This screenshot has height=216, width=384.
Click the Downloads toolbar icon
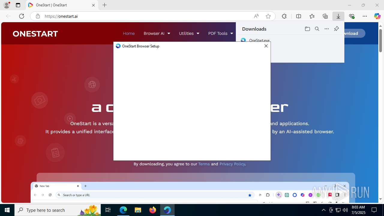[338, 16]
